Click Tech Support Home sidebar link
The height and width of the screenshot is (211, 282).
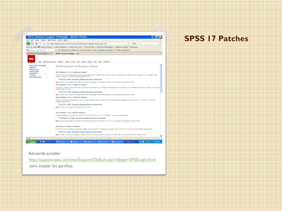coord(35,77)
